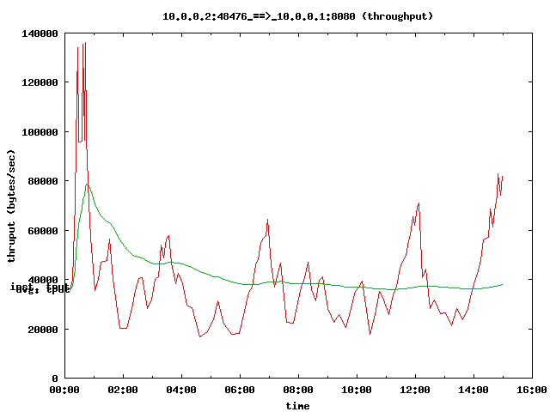The width and height of the screenshot is (550, 412).
Task: Click the 0 label on the y-axis
Action: [54, 379]
